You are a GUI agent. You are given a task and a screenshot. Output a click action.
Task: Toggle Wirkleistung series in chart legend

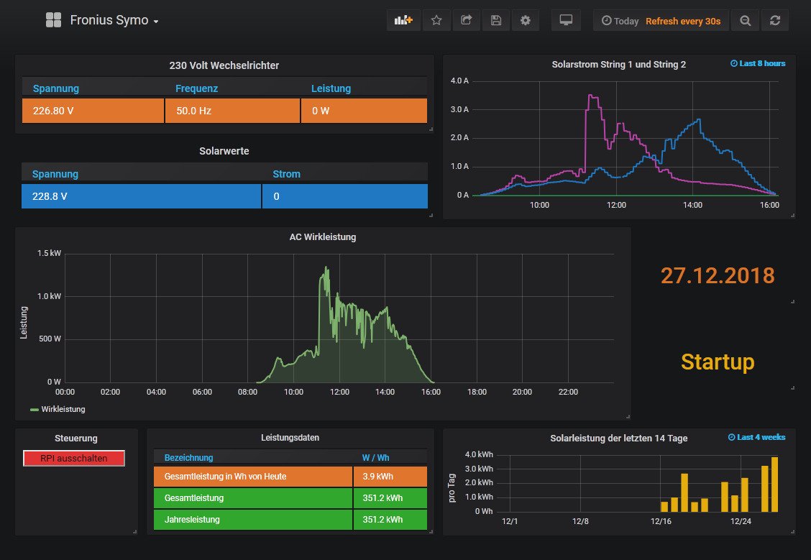tap(63, 409)
